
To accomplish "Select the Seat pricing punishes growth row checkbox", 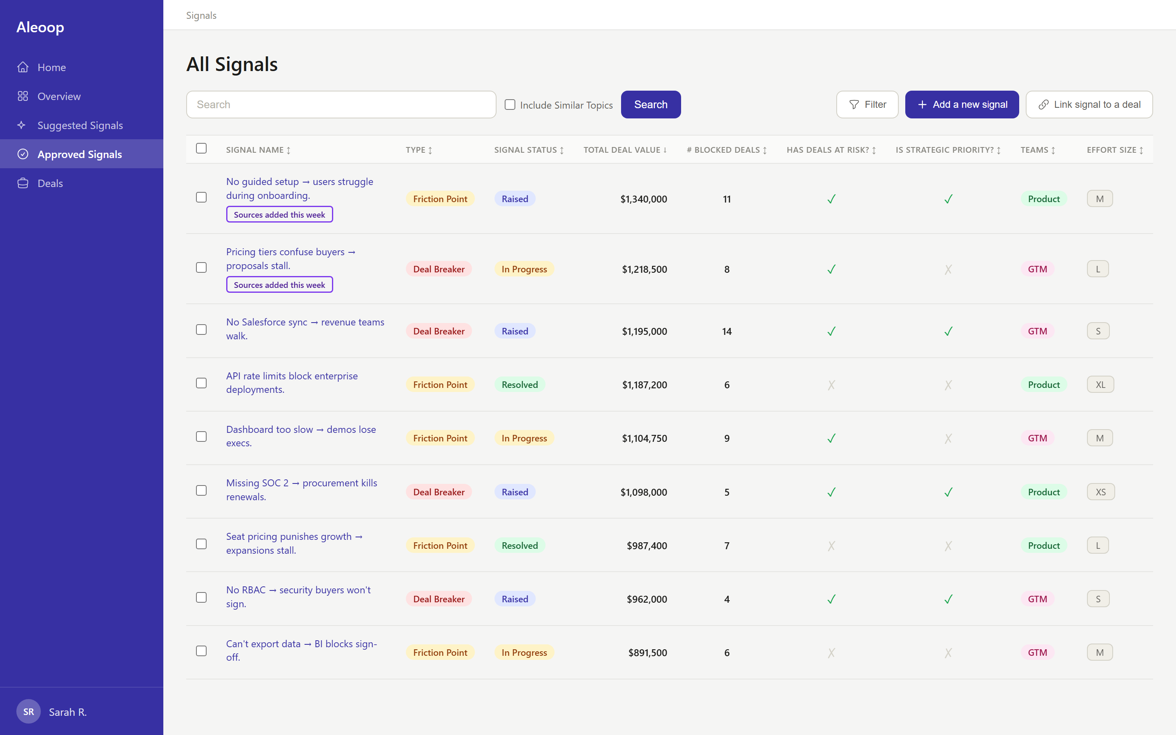I will pos(201,544).
